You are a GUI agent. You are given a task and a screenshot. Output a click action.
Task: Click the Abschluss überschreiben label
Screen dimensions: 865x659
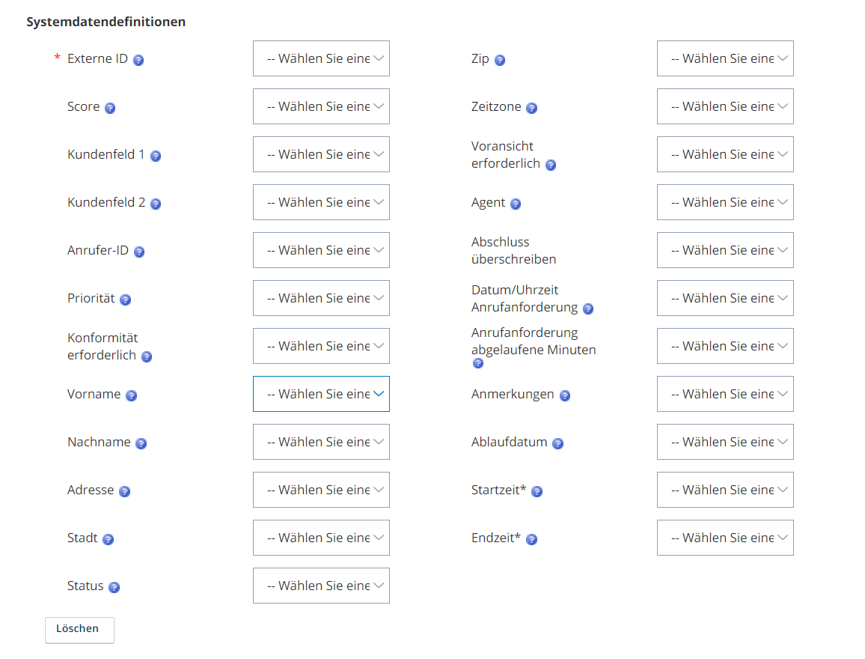[513, 251]
